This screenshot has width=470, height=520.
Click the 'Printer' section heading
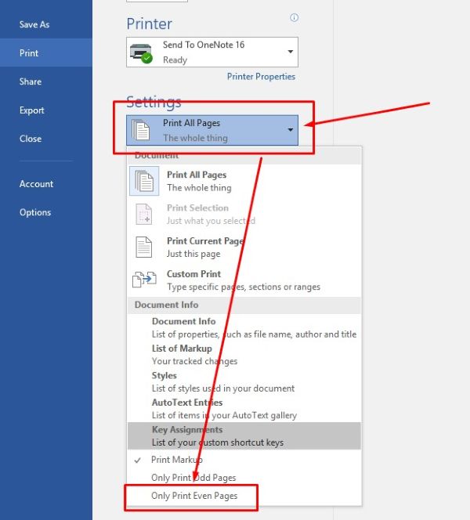(150, 23)
